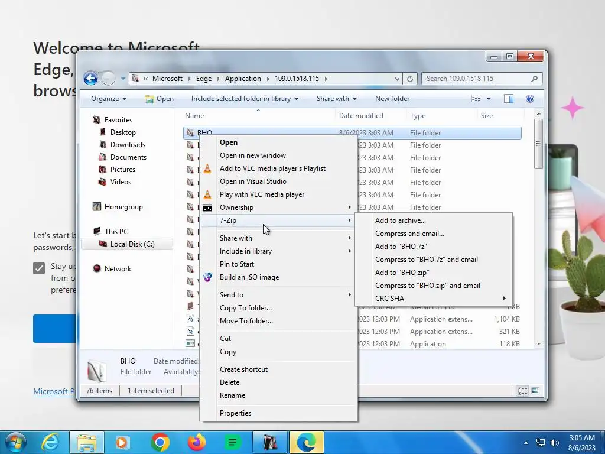Choose Rename in the context menu
Image resolution: width=605 pixels, height=454 pixels.
[x=279, y=395]
